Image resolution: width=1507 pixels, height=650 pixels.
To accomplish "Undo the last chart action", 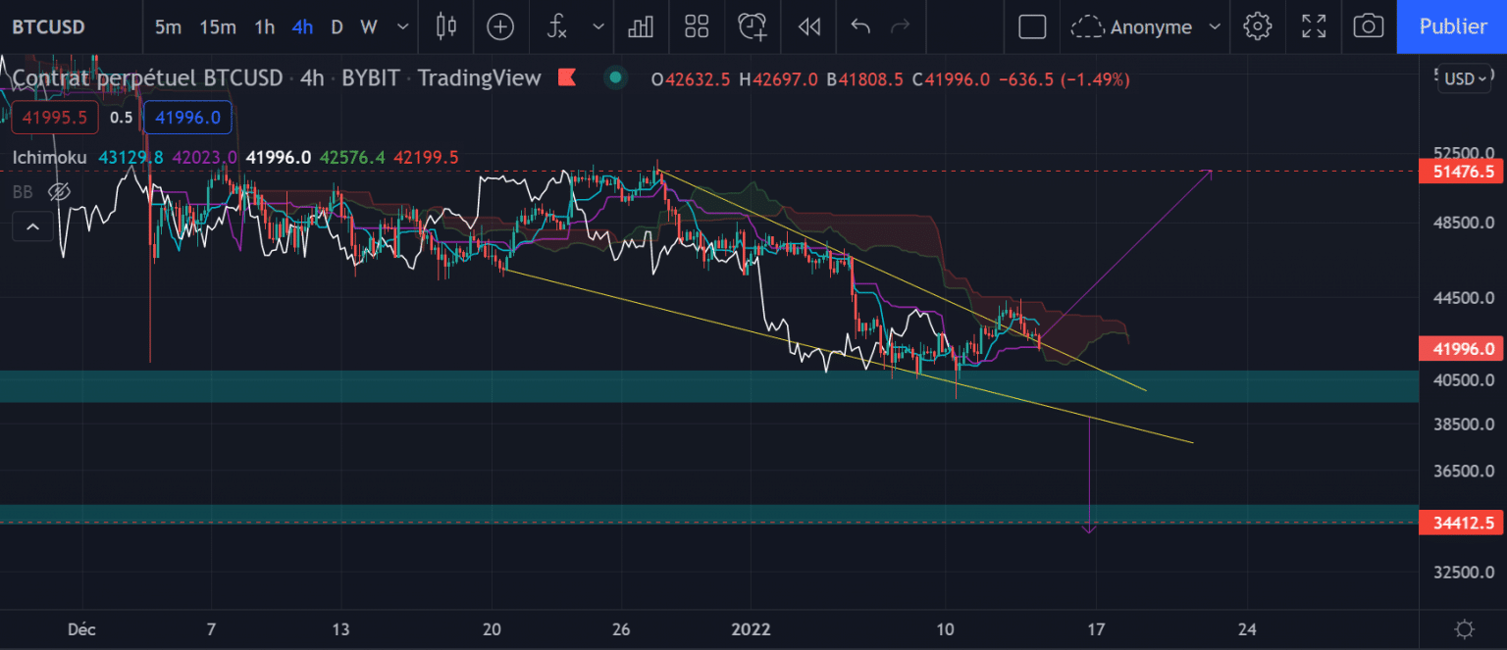I will (x=860, y=26).
